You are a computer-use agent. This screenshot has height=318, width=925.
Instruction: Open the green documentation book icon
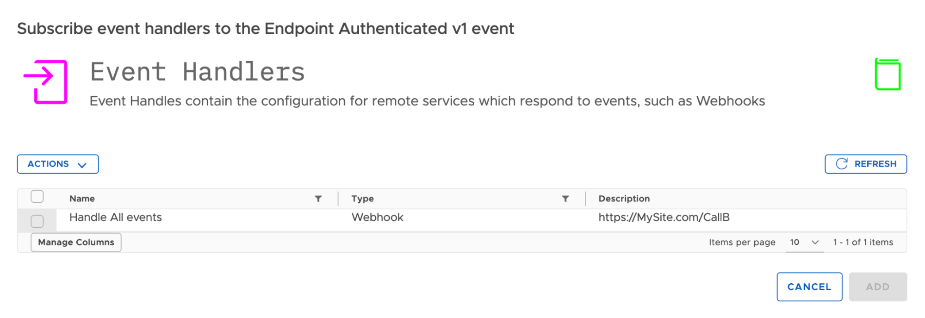point(888,74)
